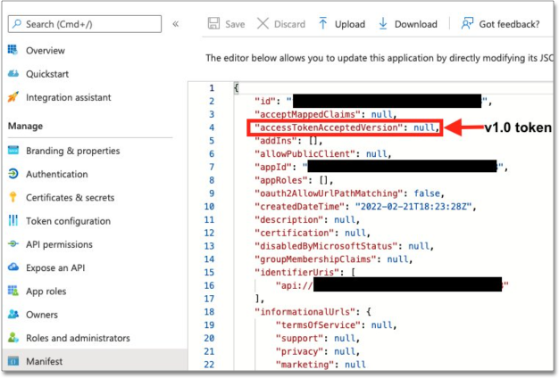Image resolution: width=559 pixels, height=378 pixels.
Task: Click in the Search field
Action: 82,24
